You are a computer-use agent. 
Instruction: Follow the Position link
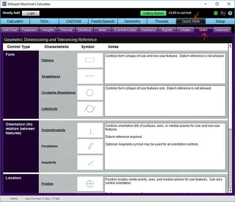pyautogui.click(x=47, y=184)
